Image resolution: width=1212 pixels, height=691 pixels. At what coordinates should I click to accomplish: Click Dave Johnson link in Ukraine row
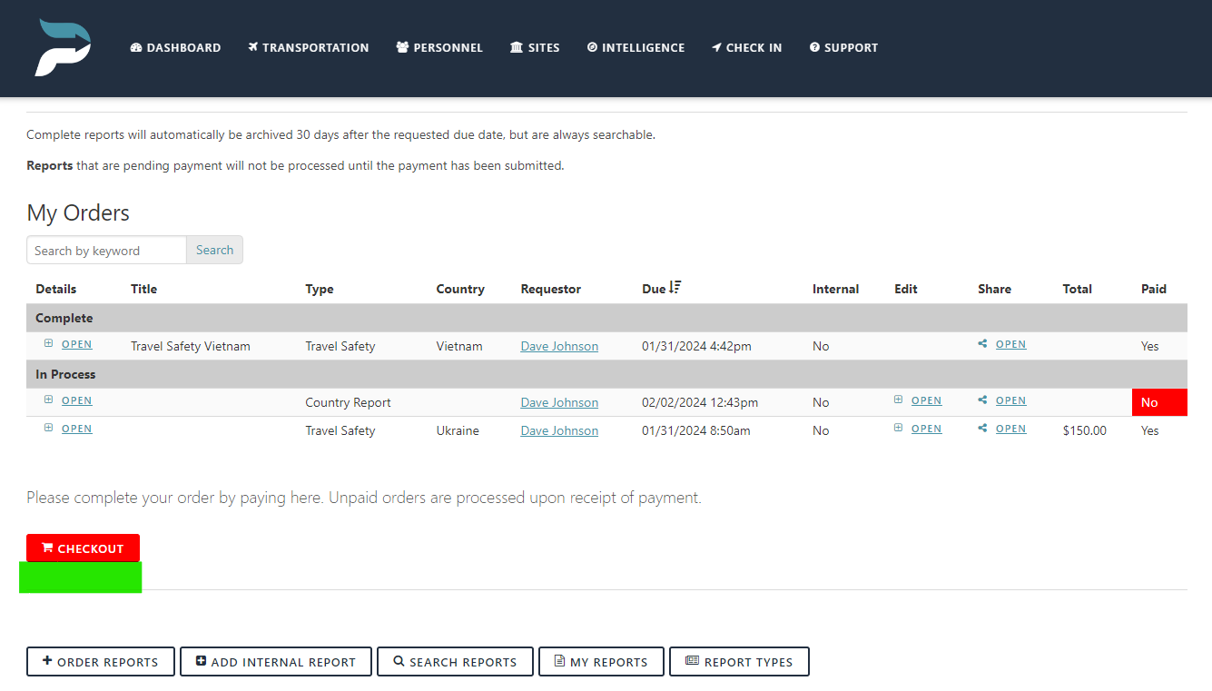559,430
